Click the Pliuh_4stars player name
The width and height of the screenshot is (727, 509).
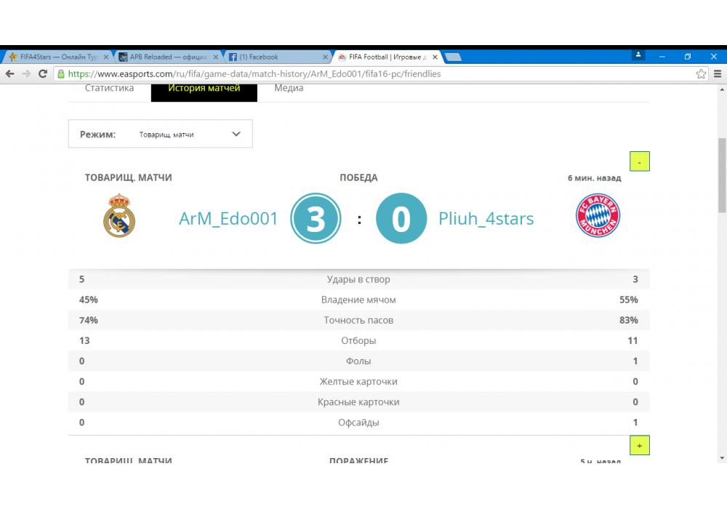point(486,218)
